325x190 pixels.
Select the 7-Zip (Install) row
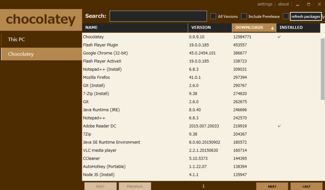pos(201,93)
